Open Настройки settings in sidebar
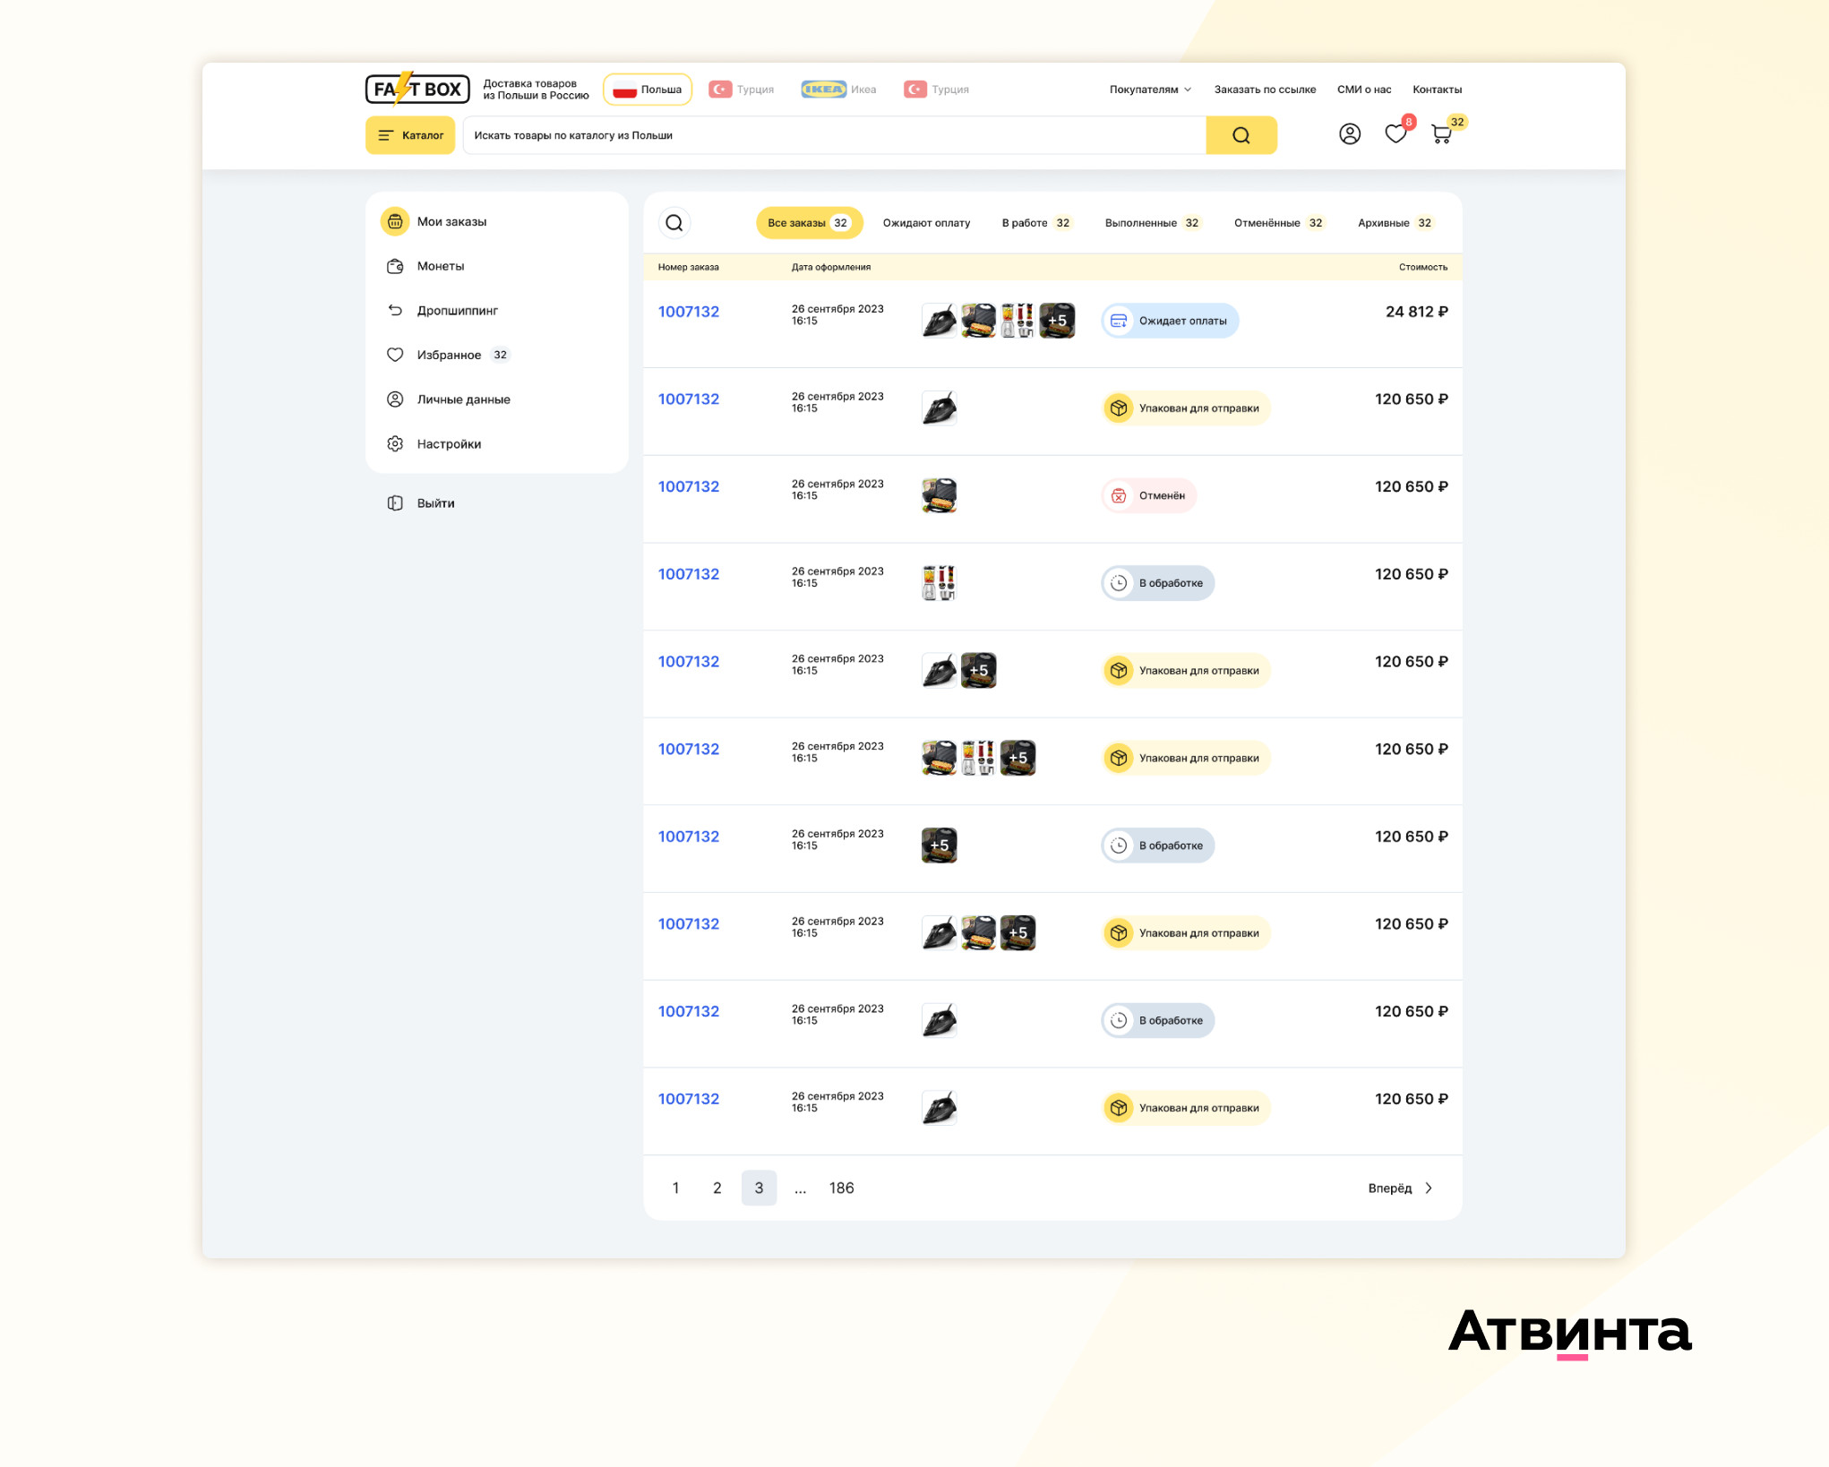This screenshot has width=1829, height=1467. click(448, 444)
